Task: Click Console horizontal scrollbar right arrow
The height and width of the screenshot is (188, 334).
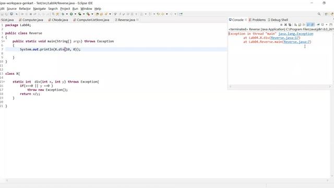Action: pos(330,87)
